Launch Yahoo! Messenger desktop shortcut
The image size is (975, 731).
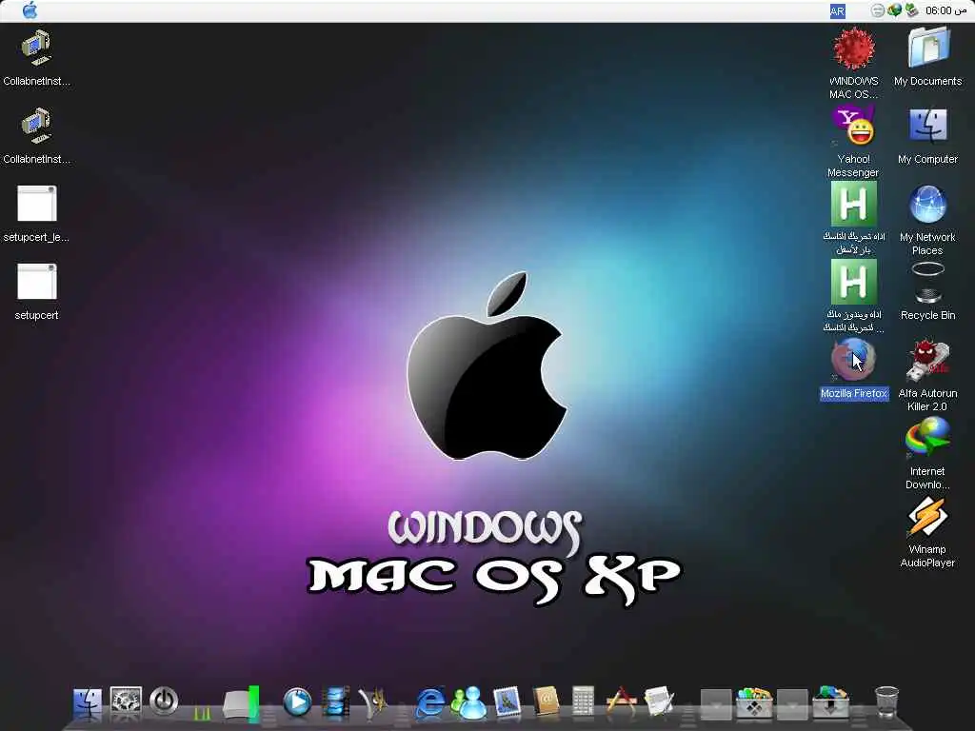point(854,126)
